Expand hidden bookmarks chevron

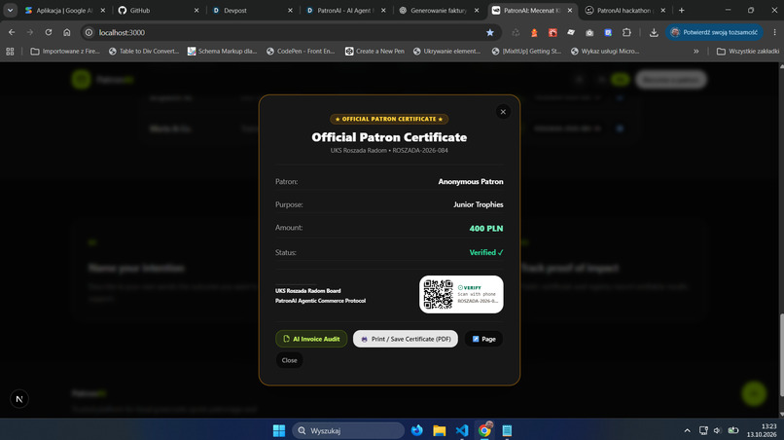coord(696,51)
